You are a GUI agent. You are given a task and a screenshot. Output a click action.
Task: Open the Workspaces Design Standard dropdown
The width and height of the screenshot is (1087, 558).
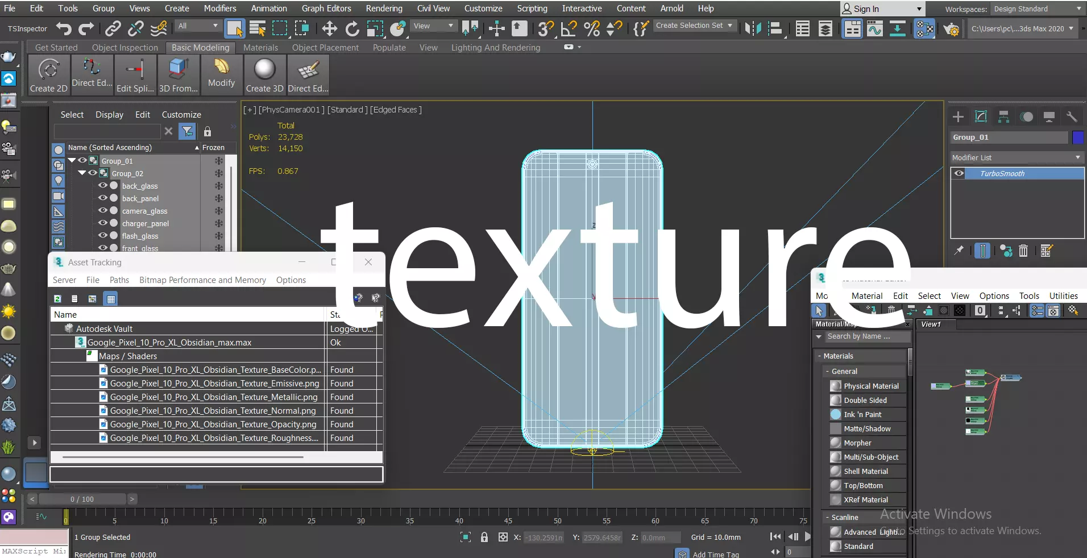pos(1038,9)
